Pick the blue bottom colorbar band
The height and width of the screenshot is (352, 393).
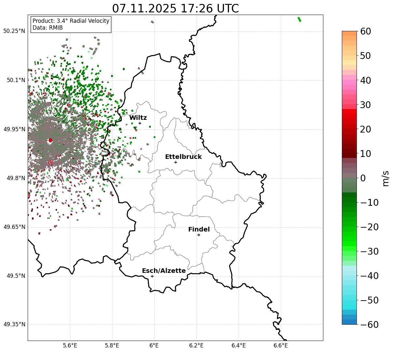click(x=349, y=322)
